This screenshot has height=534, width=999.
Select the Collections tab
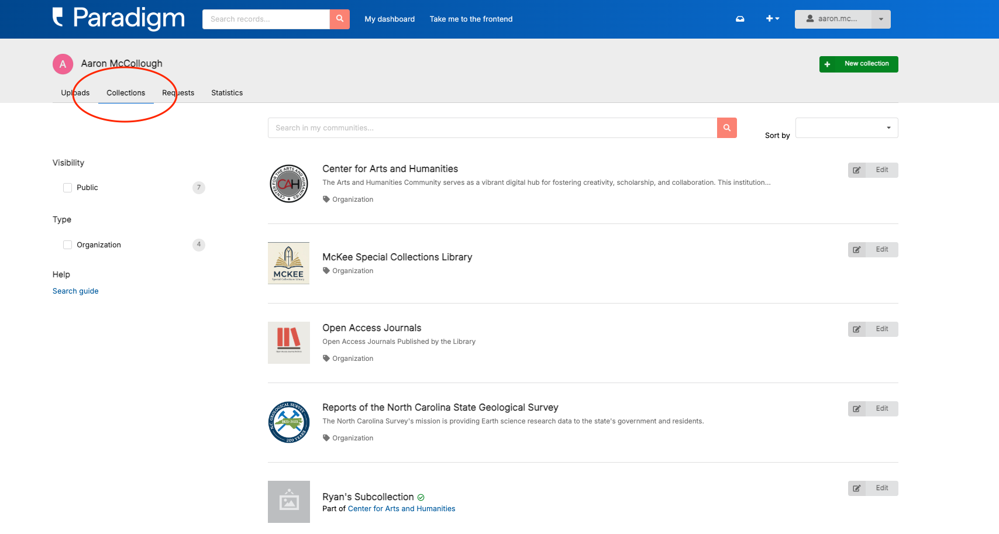[x=126, y=93]
